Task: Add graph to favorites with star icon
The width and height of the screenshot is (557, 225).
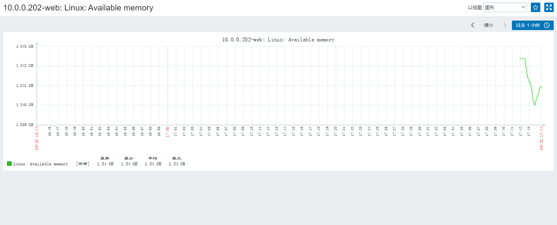Action: click(535, 7)
